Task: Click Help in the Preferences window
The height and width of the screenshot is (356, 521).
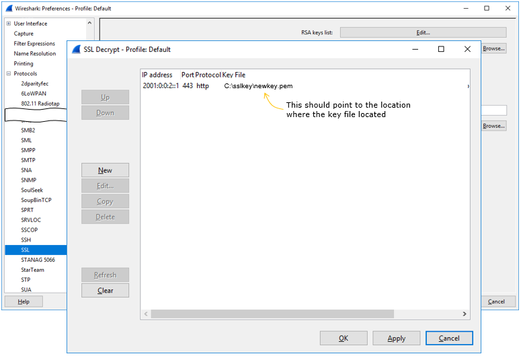Action: coord(24,301)
